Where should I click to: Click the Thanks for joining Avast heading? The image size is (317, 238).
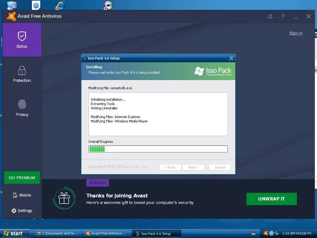(x=117, y=196)
